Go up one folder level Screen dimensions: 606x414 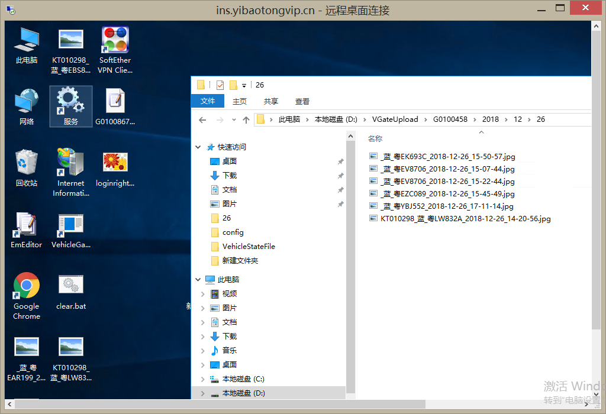coord(246,120)
